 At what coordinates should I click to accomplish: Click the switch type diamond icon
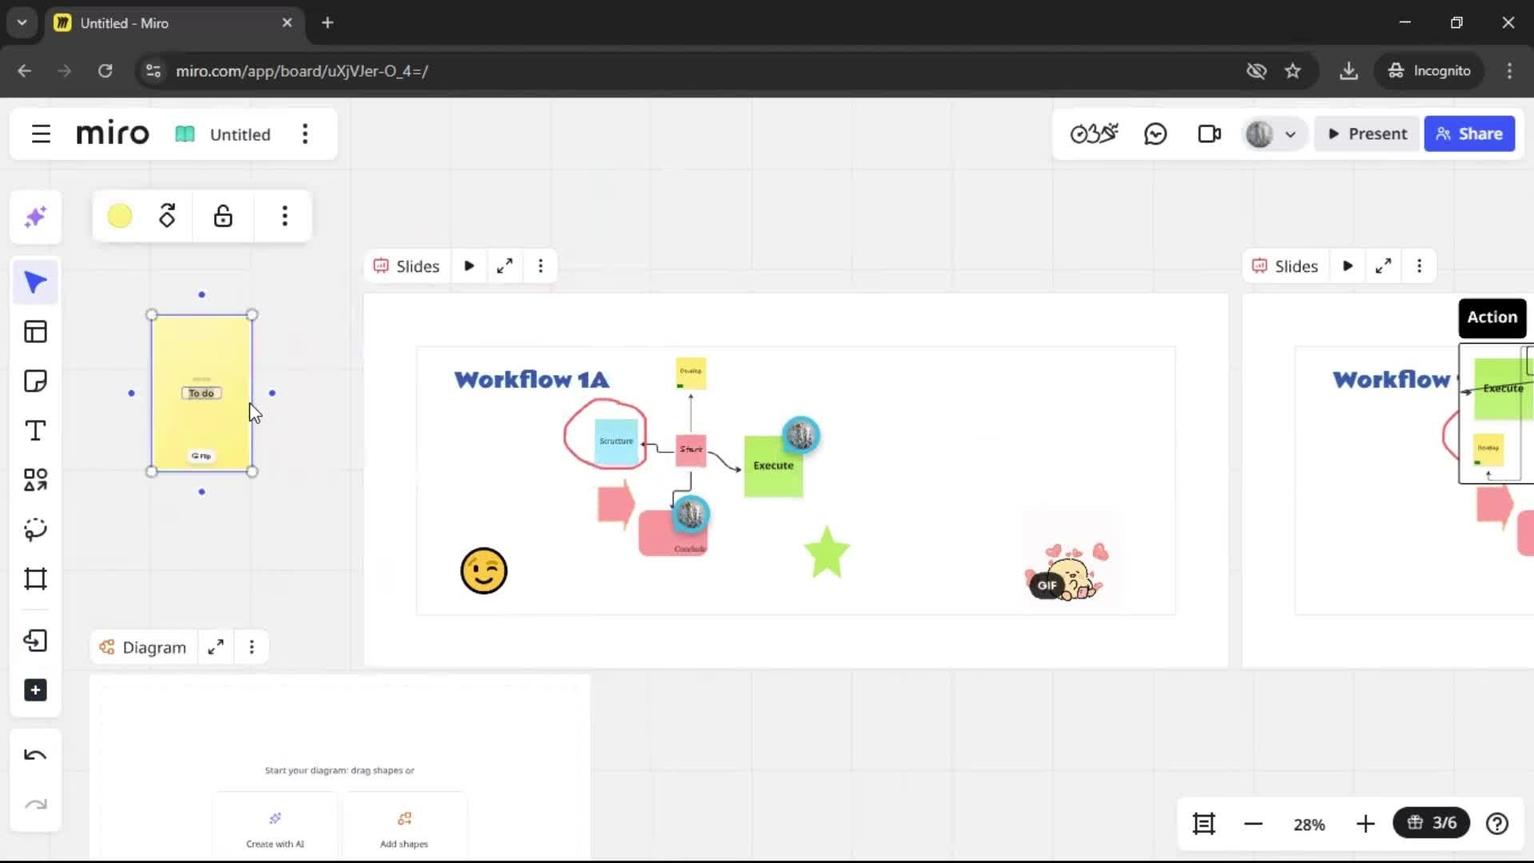click(167, 216)
